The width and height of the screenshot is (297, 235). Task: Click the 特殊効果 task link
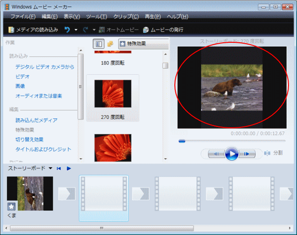(x=24, y=130)
